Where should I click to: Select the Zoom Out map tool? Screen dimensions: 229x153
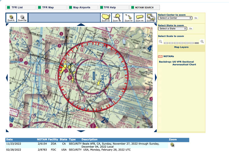pos(22,18)
